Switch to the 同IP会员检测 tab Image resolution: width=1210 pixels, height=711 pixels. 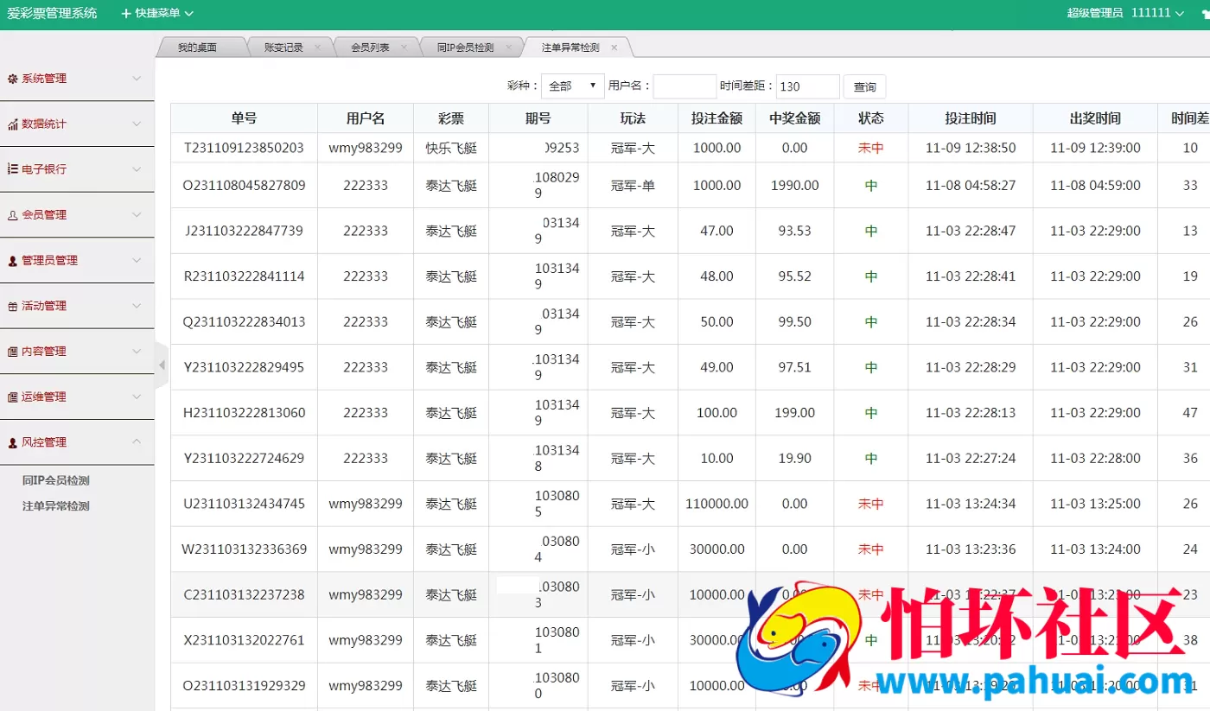[465, 48]
